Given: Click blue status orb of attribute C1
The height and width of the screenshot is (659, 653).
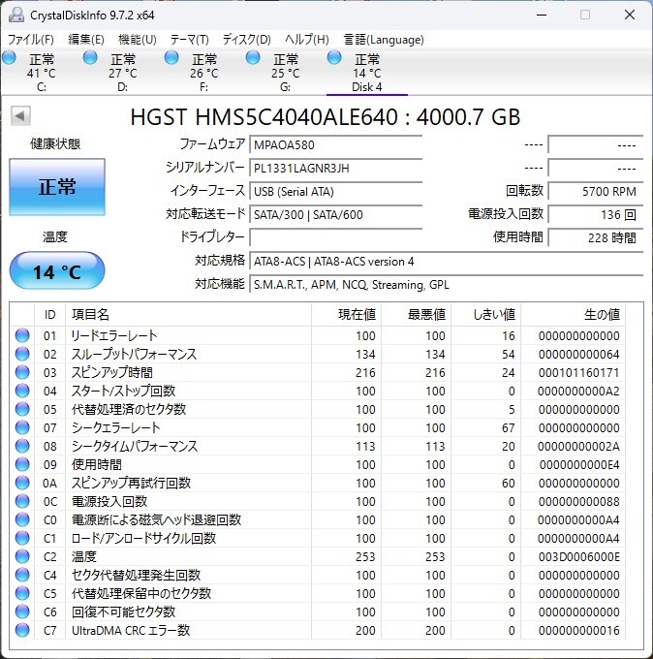Looking at the screenshot, I should coord(22,538).
